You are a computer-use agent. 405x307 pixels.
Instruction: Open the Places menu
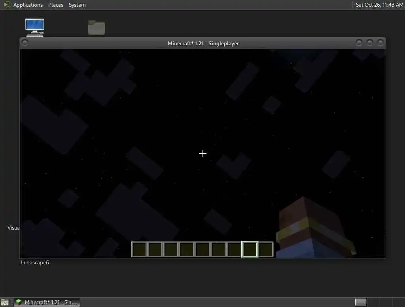(x=55, y=5)
